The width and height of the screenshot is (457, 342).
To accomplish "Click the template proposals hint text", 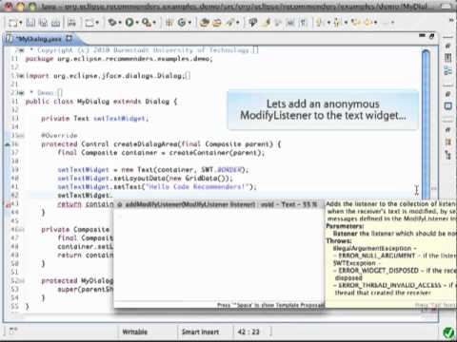I will click(270, 305).
